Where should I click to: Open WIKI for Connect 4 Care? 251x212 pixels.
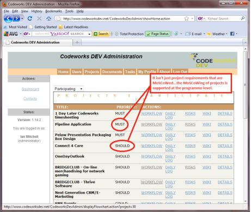point(207,146)
